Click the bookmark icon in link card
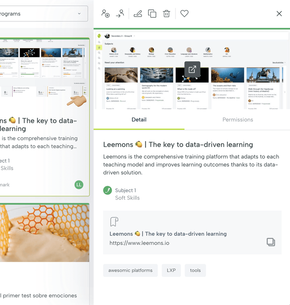The width and height of the screenshot is (290, 305). (x=114, y=222)
